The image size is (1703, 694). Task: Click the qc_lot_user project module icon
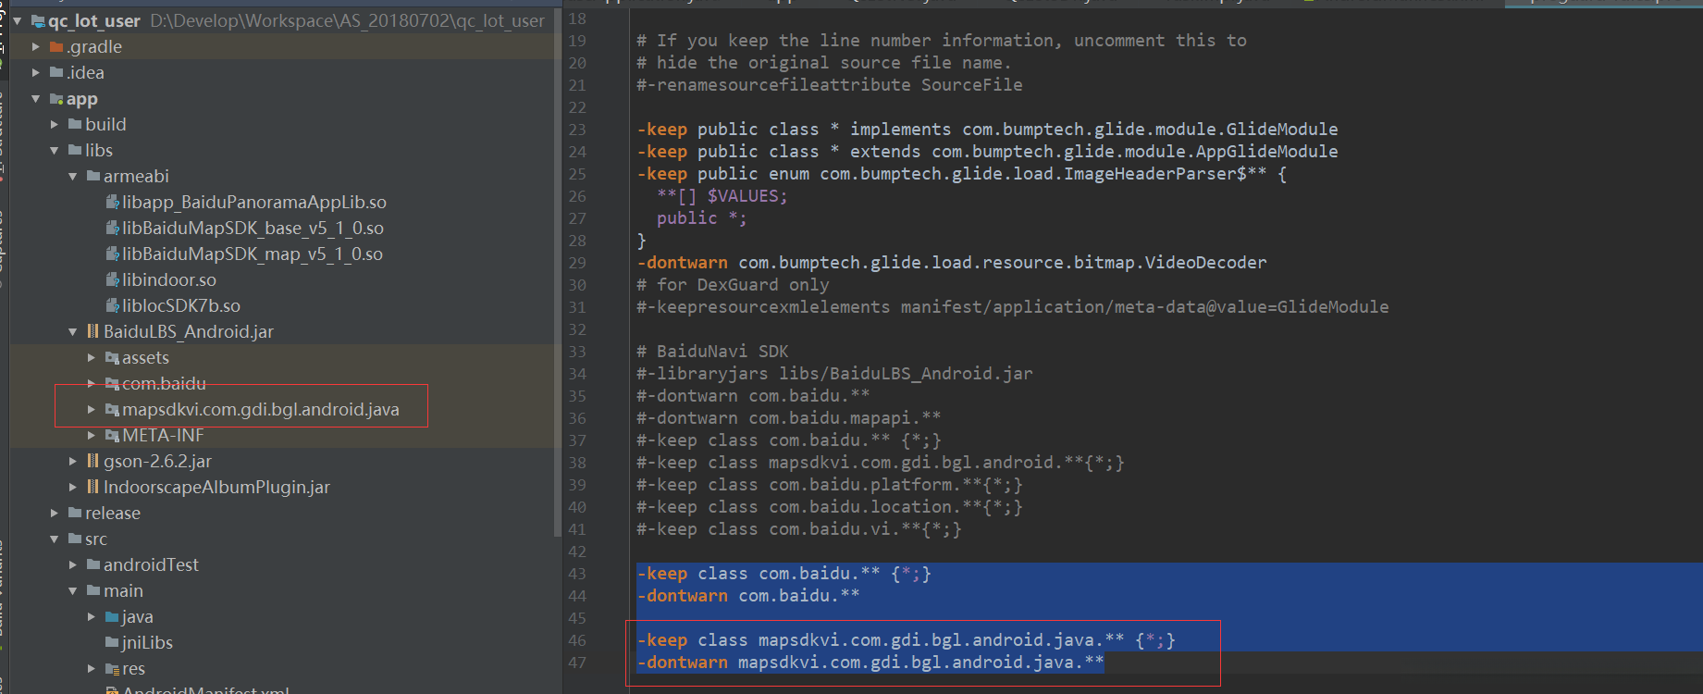click(x=38, y=20)
